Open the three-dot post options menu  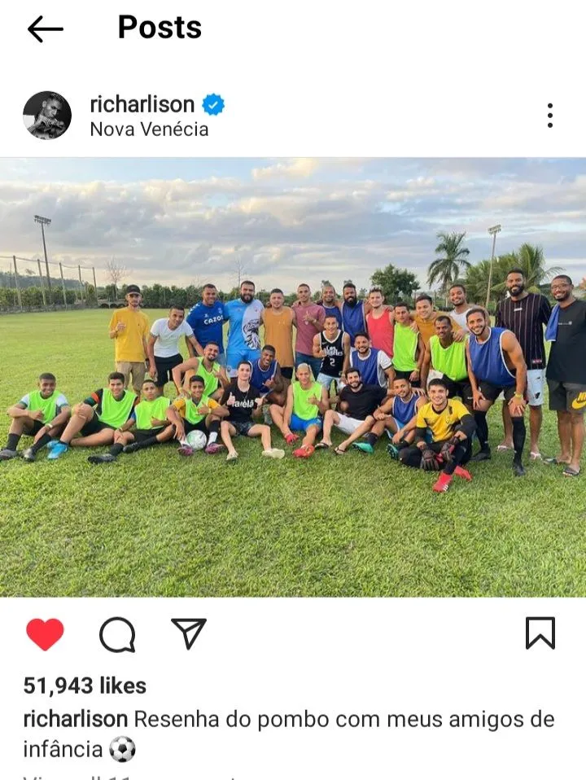(549, 116)
